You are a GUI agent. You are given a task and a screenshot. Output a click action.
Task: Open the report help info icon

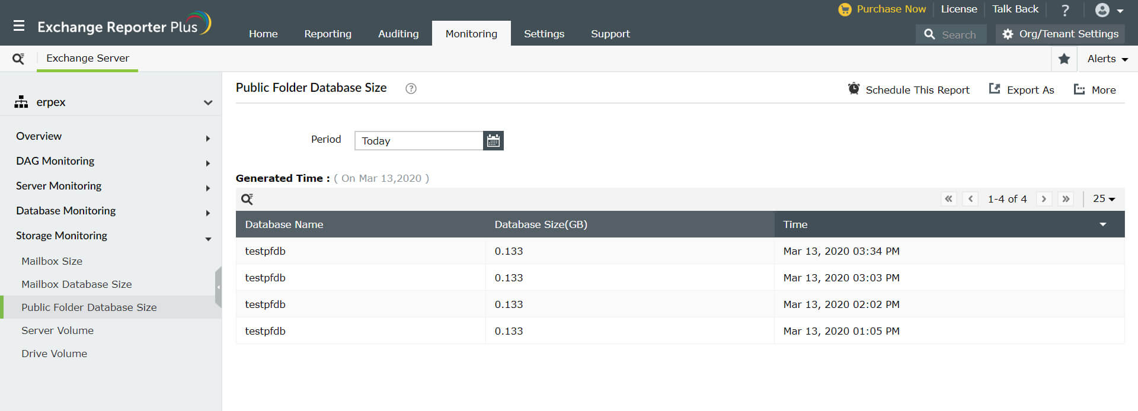coord(411,88)
